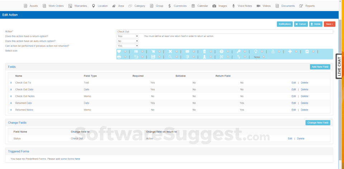Click the Currencies dollar sign icon
Screen dimensions: 344x169
point(169,6)
